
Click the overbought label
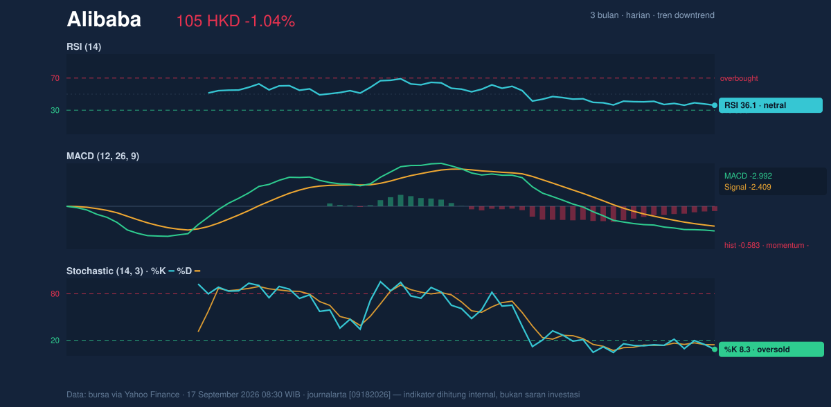[739, 78]
